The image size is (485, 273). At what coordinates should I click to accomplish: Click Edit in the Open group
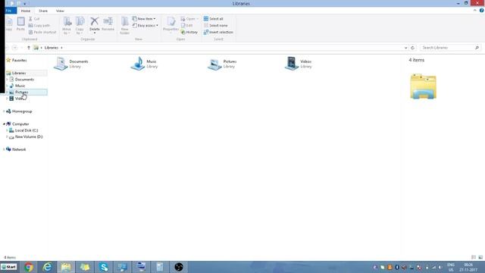[x=187, y=25]
